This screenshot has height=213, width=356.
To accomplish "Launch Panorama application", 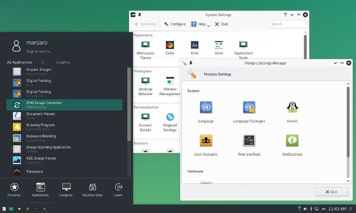I will point(65,171).
